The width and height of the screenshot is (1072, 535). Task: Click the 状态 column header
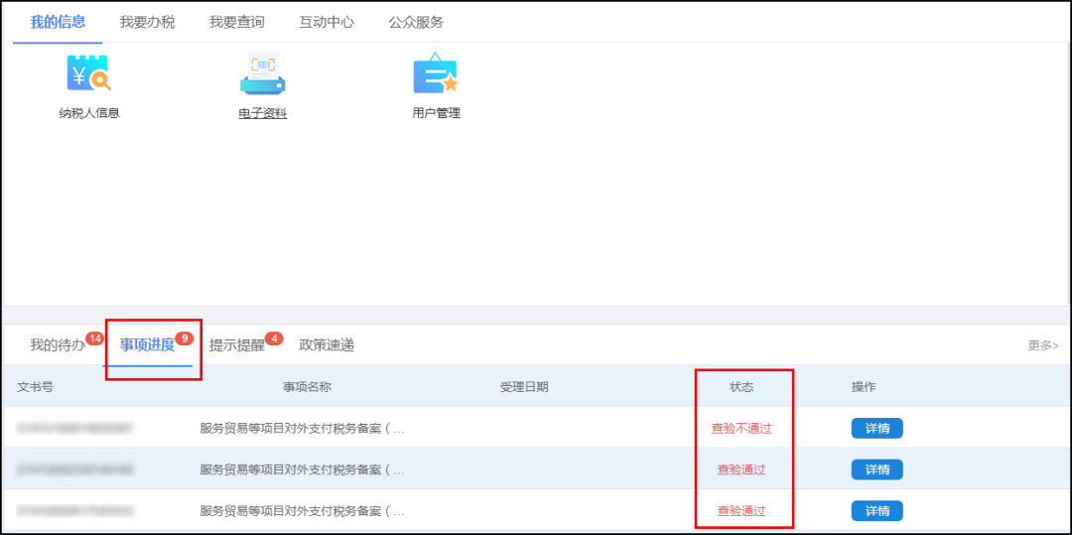741,387
